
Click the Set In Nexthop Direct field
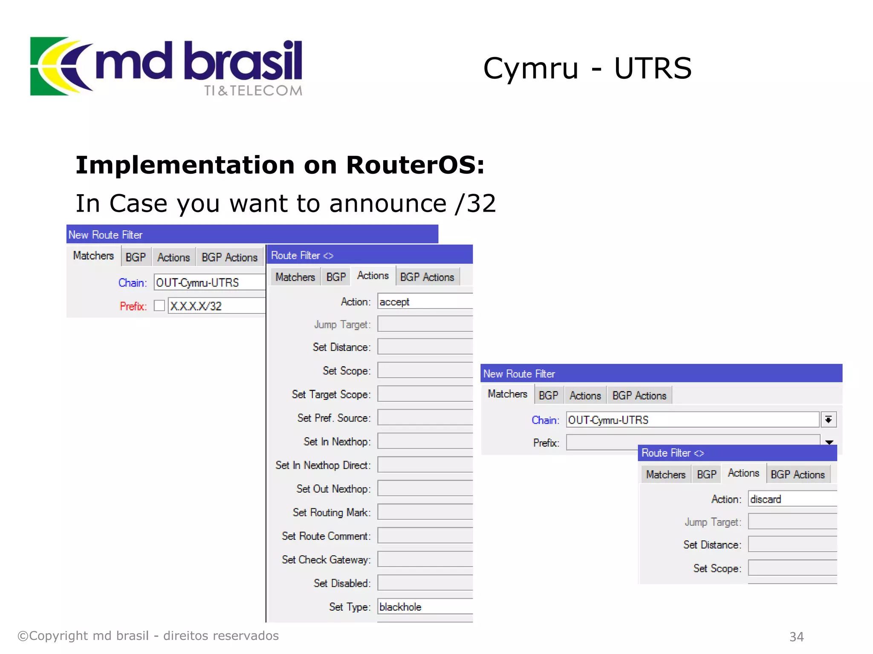point(425,465)
